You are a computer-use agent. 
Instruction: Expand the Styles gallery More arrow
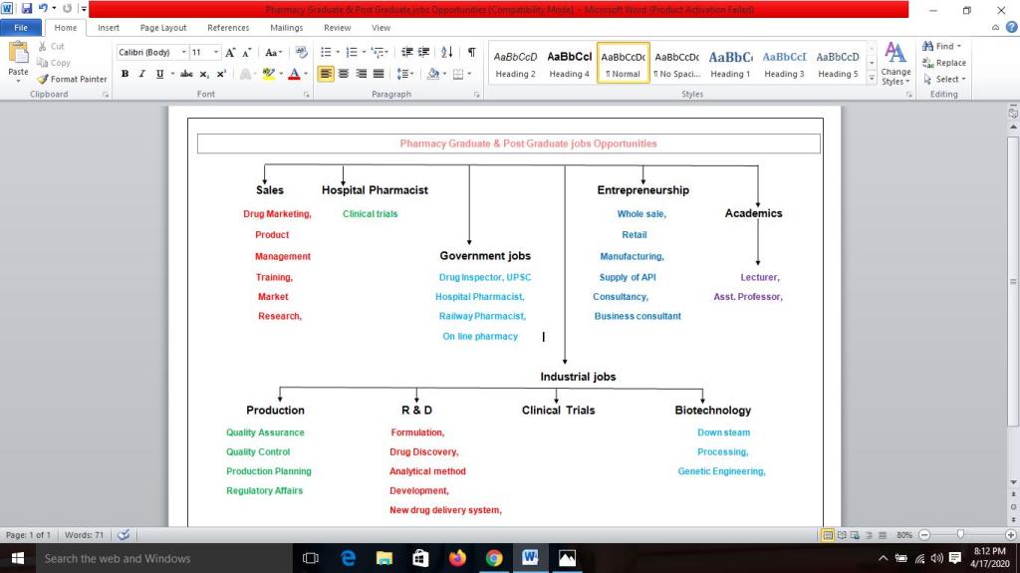click(x=874, y=77)
